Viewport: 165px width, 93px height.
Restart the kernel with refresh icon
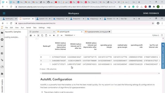58,35
